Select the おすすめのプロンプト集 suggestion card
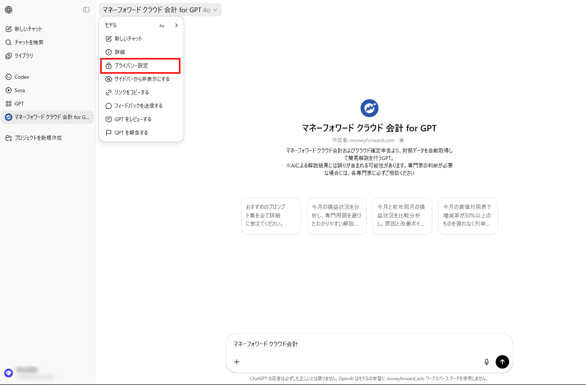The image size is (586, 385). pyautogui.click(x=271, y=216)
